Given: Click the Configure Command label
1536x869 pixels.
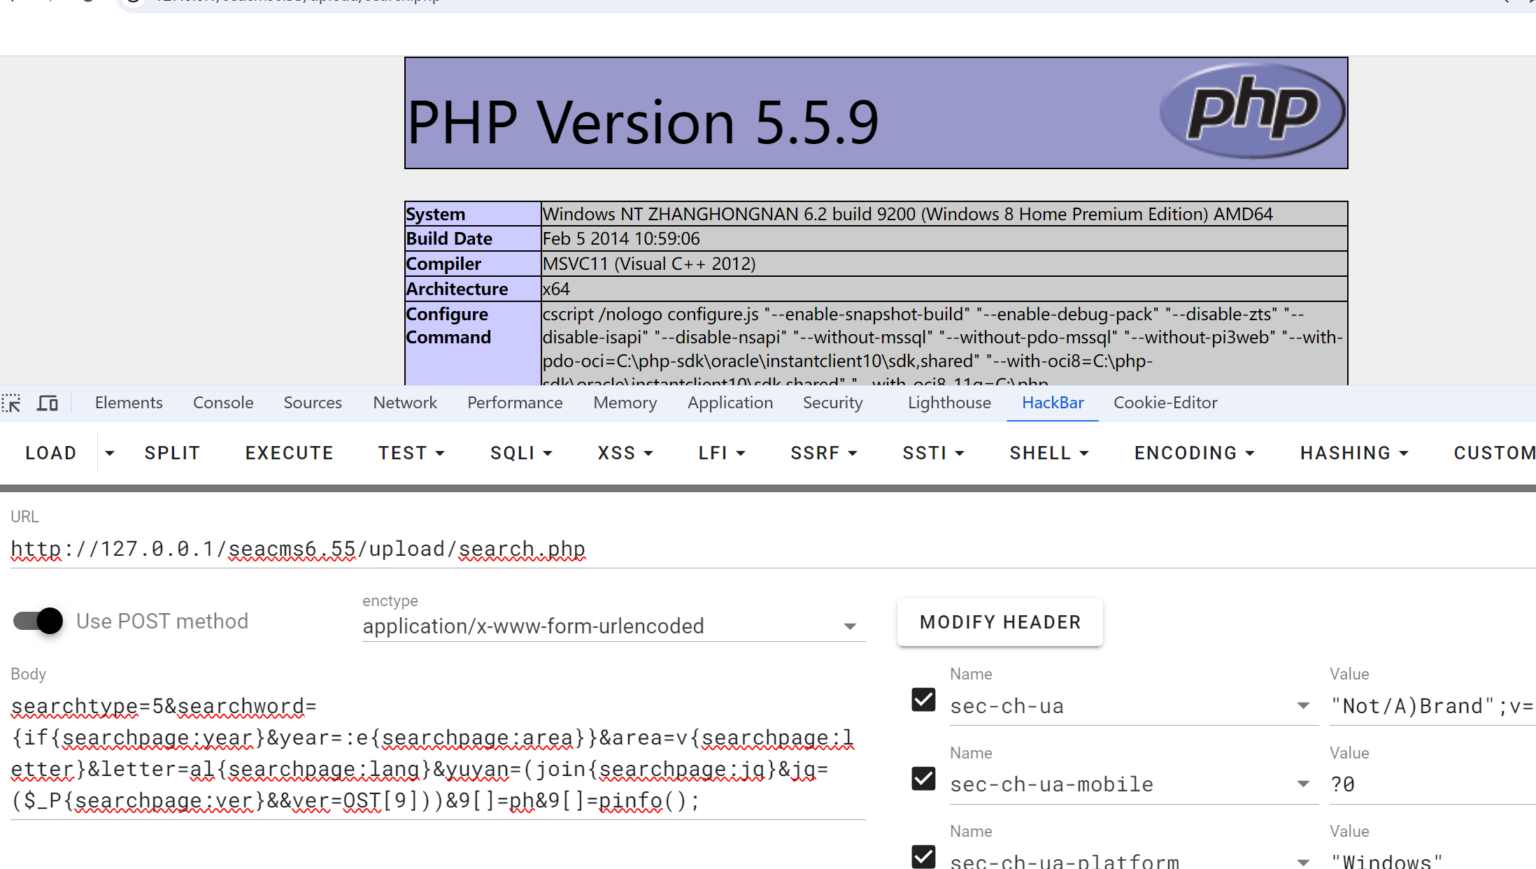Looking at the screenshot, I should click(448, 326).
